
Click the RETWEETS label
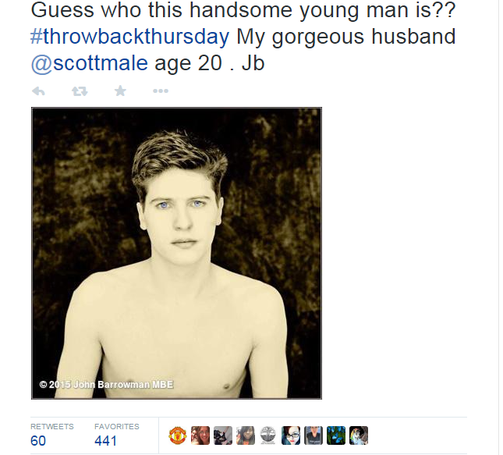tap(52, 426)
